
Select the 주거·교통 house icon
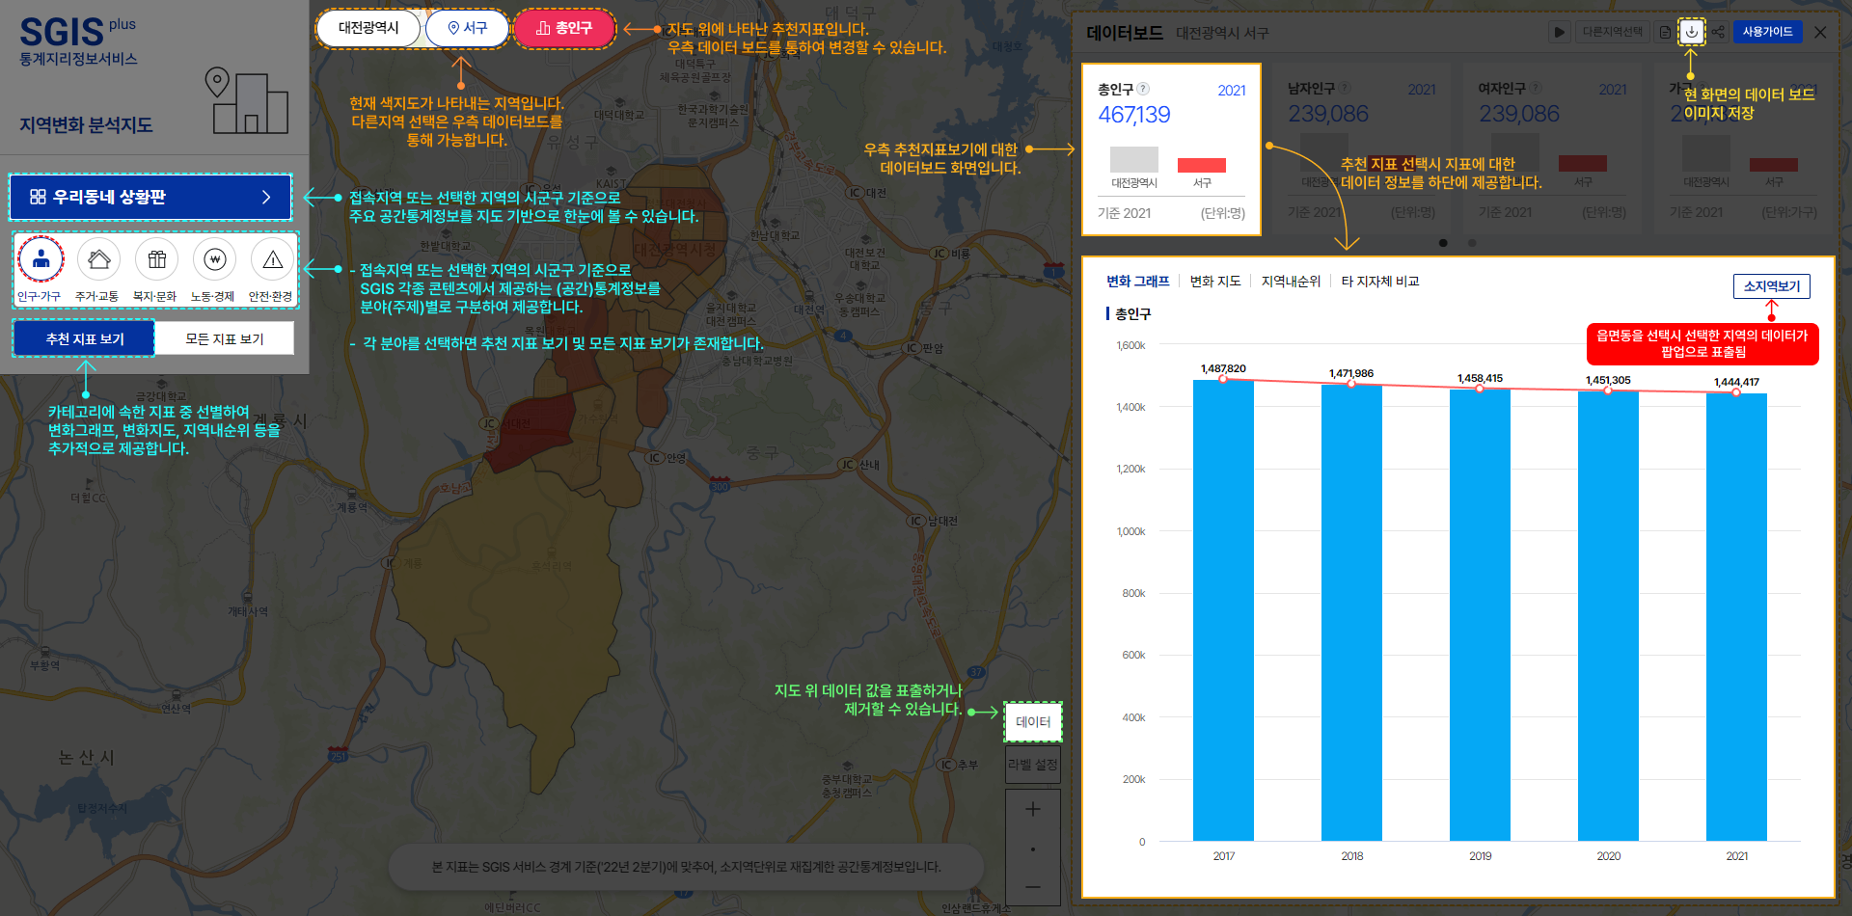coord(98,259)
